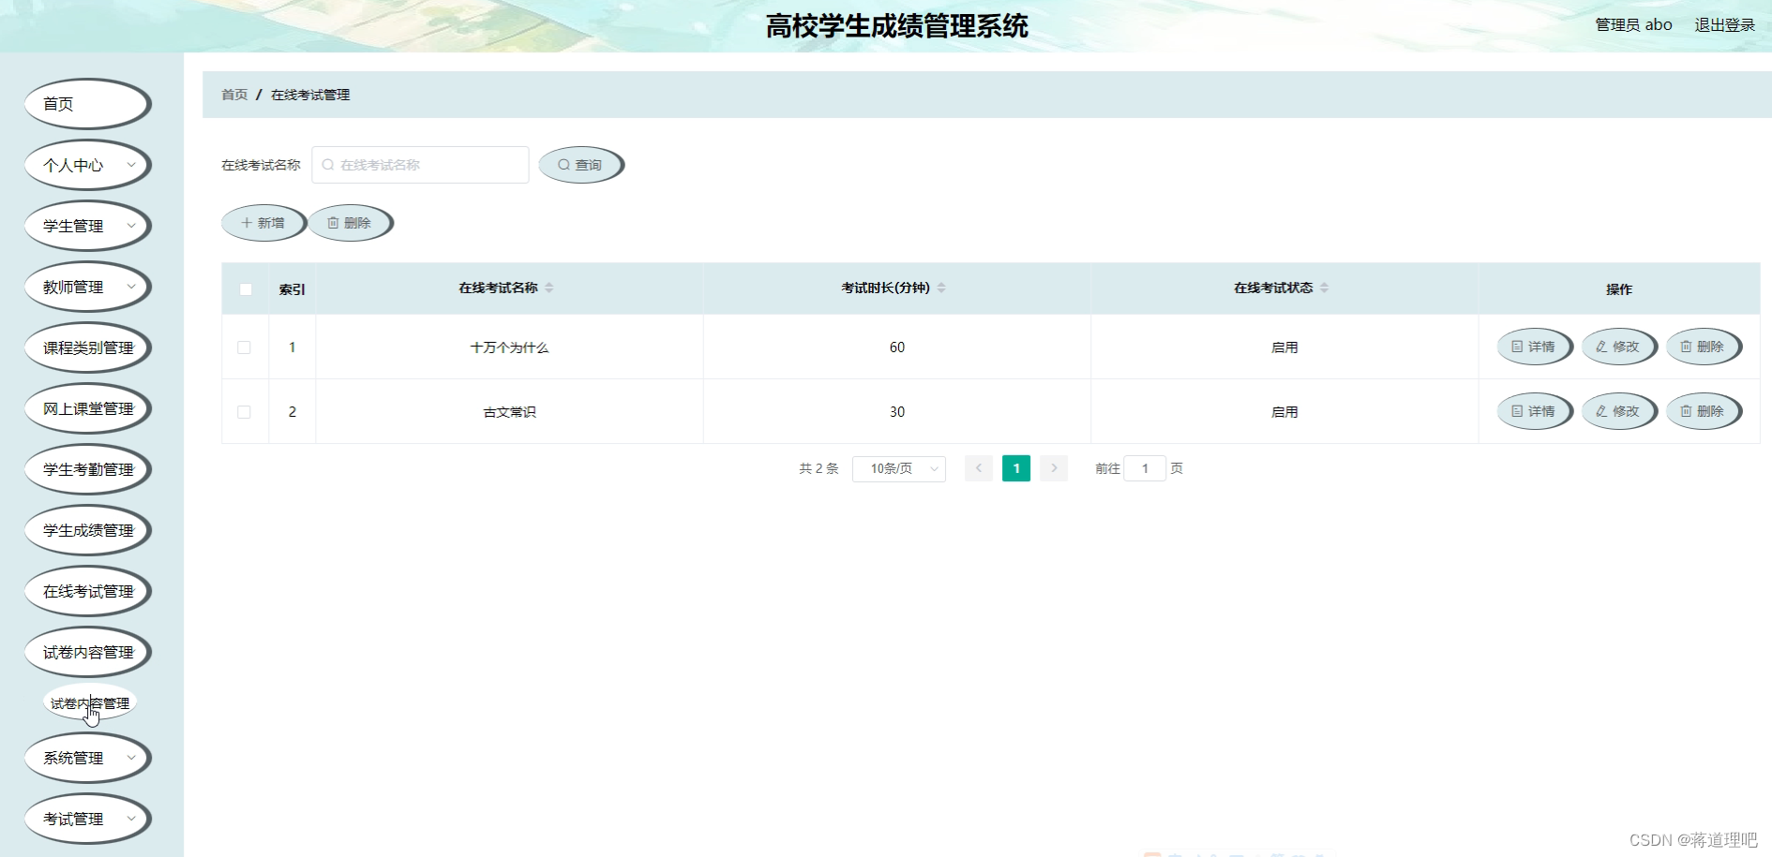
Task: Click the next page arrow in pagination
Action: click(x=1053, y=468)
